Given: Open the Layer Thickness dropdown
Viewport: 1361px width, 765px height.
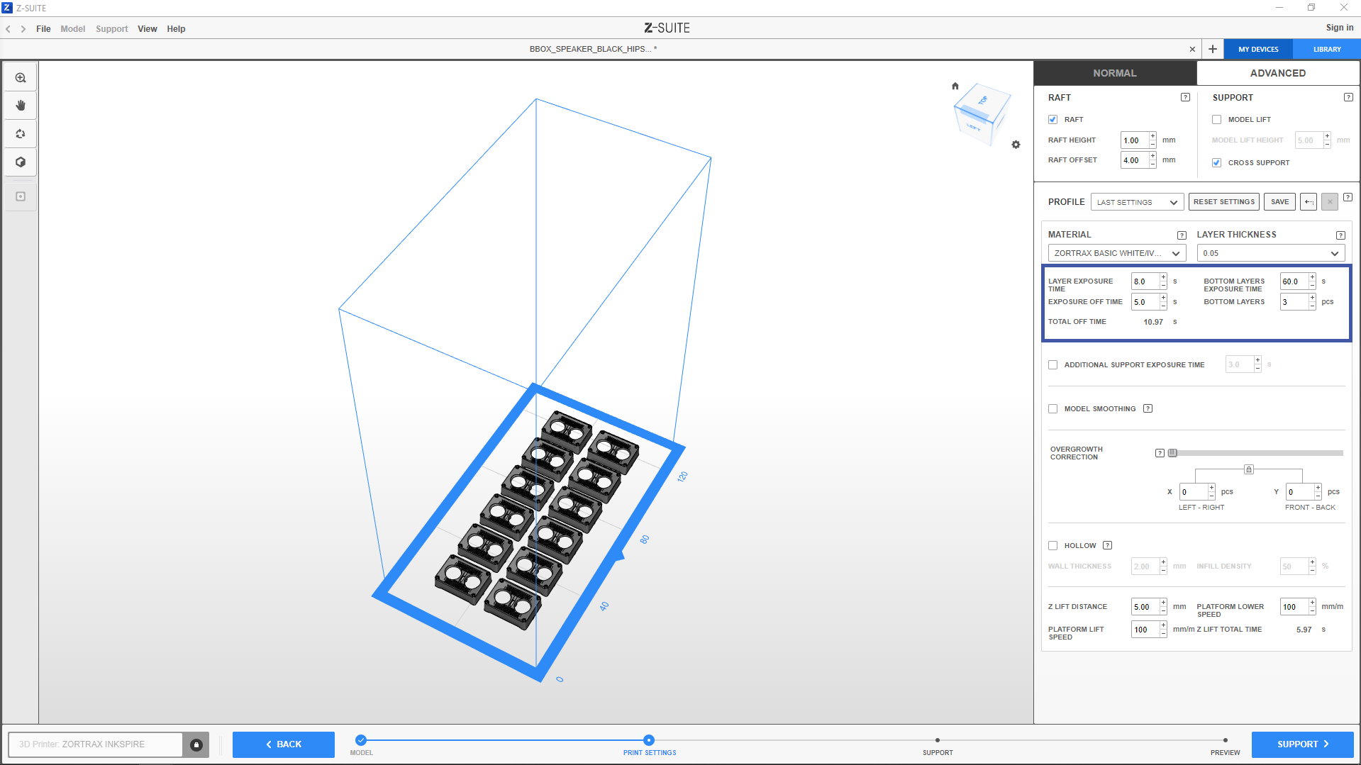Looking at the screenshot, I should [1270, 253].
